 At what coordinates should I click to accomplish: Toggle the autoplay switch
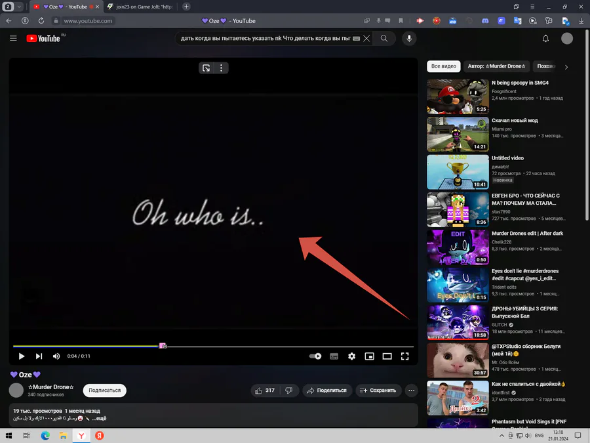click(x=315, y=356)
